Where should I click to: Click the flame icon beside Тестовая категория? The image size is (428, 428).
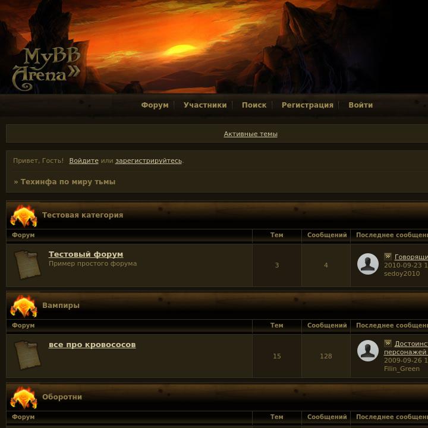(24, 216)
